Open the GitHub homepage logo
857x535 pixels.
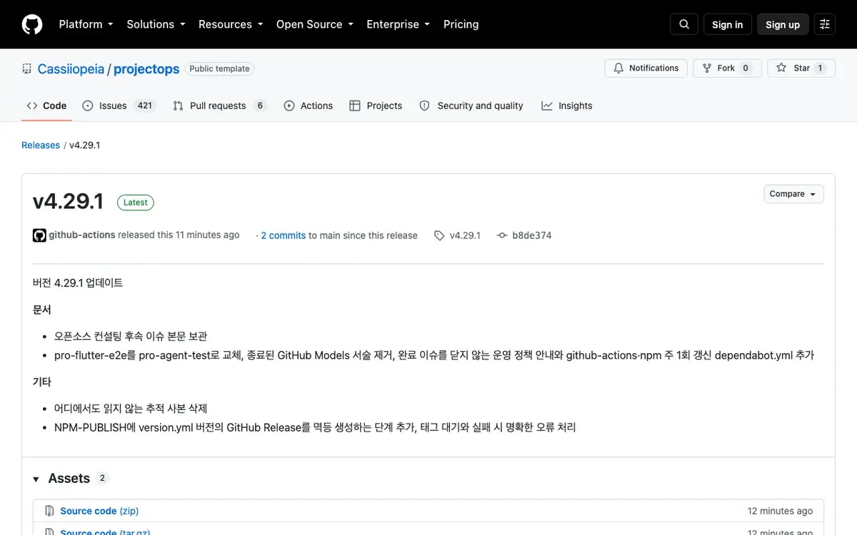(x=32, y=24)
